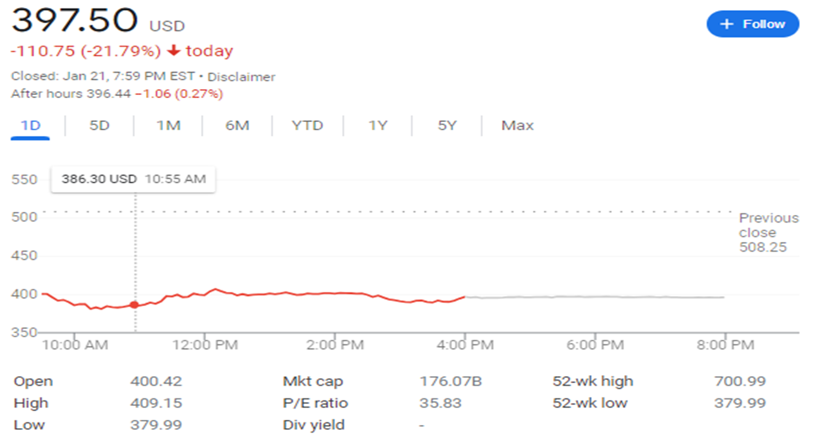View the 5Y price chart

[x=446, y=125]
